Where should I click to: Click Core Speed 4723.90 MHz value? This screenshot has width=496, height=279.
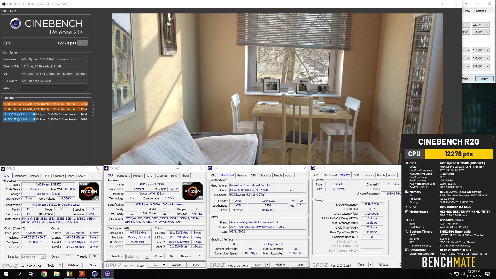pos(34,233)
